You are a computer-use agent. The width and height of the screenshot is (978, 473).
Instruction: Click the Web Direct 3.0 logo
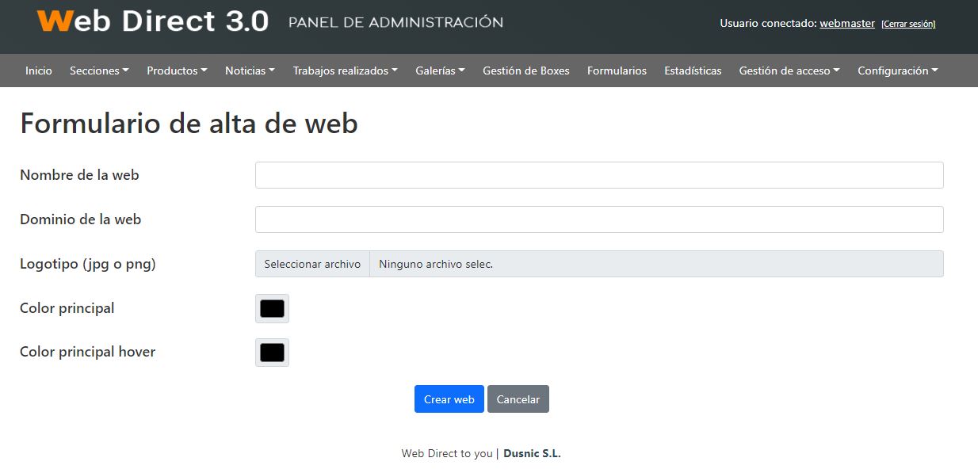(153, 21)
